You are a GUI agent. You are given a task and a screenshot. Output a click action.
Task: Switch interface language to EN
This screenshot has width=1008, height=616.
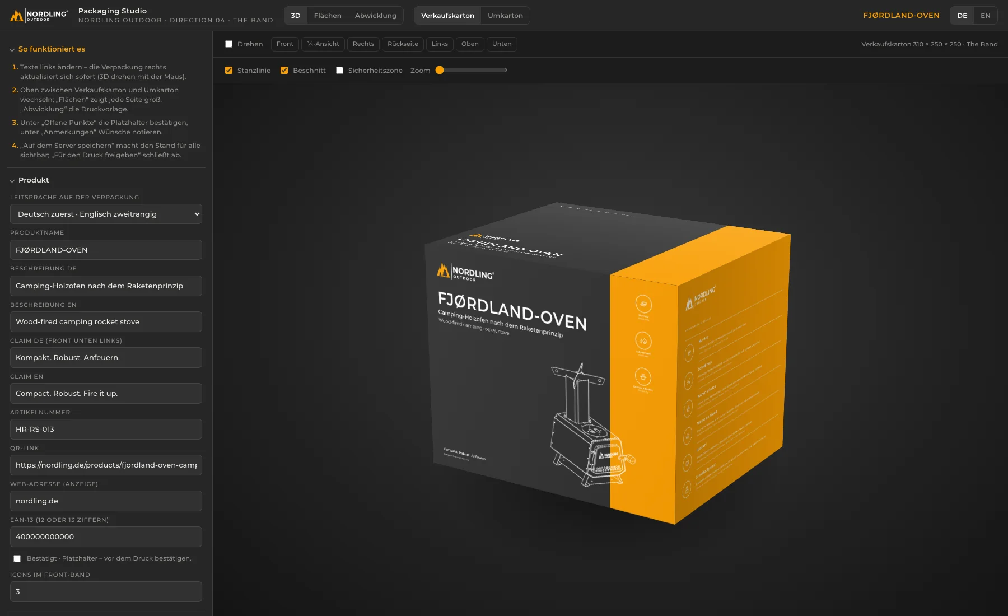point(986,16)
